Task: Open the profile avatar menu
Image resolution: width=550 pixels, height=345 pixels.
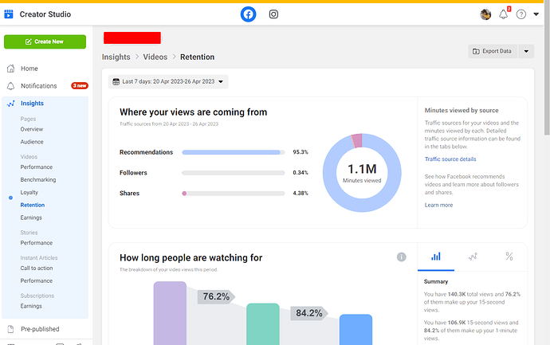Action: pyautogui.click(x=485, y=14)
